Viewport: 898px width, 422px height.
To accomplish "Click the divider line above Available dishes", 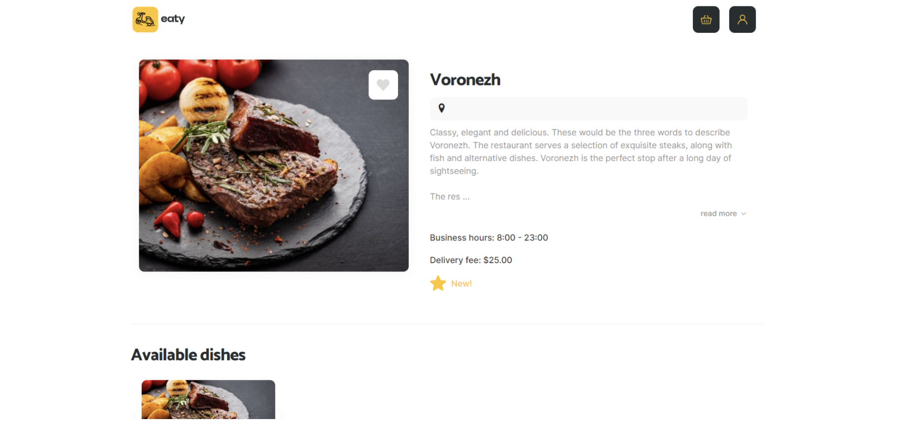I will [x=447, y=324].
